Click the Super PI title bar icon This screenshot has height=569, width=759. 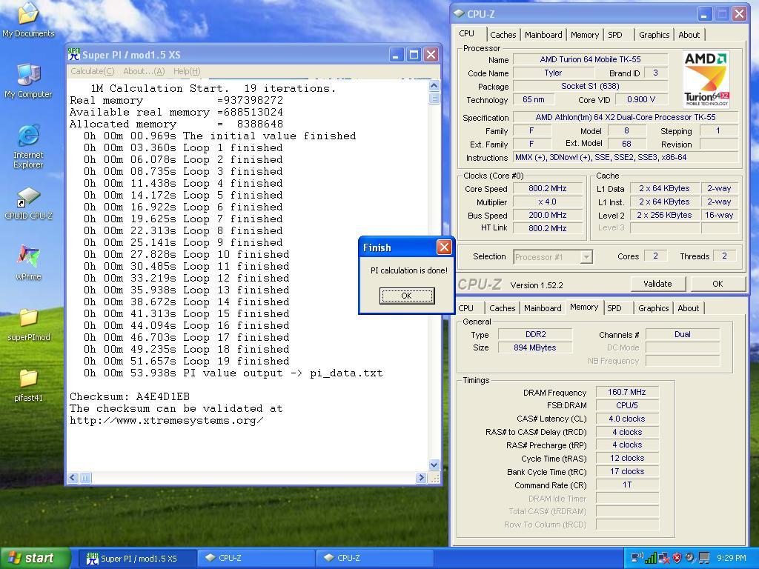(x=74, y=54)
